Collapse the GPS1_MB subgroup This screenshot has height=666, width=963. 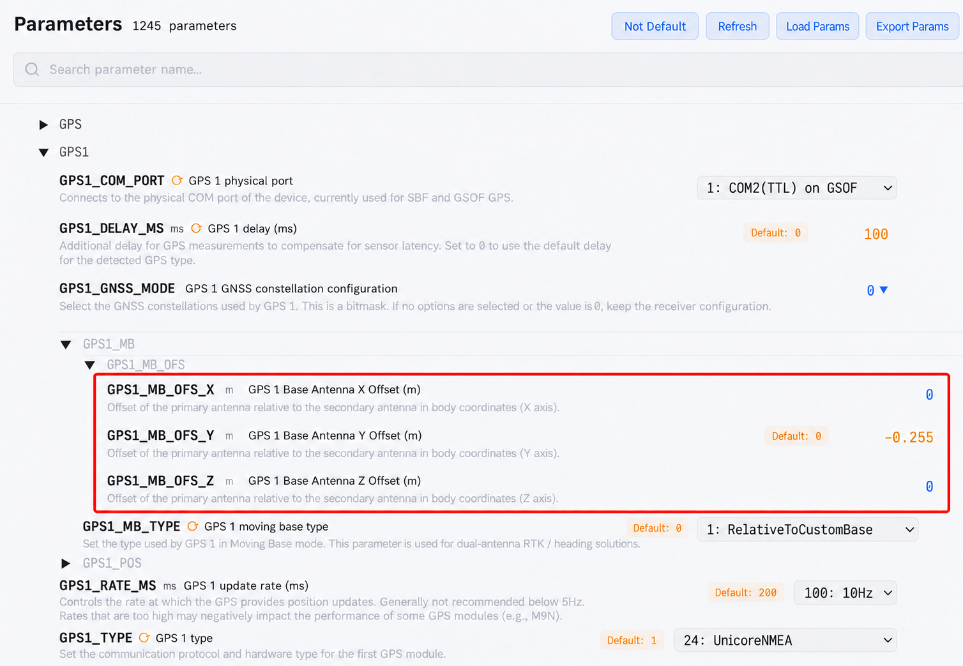tap(66, 345)
